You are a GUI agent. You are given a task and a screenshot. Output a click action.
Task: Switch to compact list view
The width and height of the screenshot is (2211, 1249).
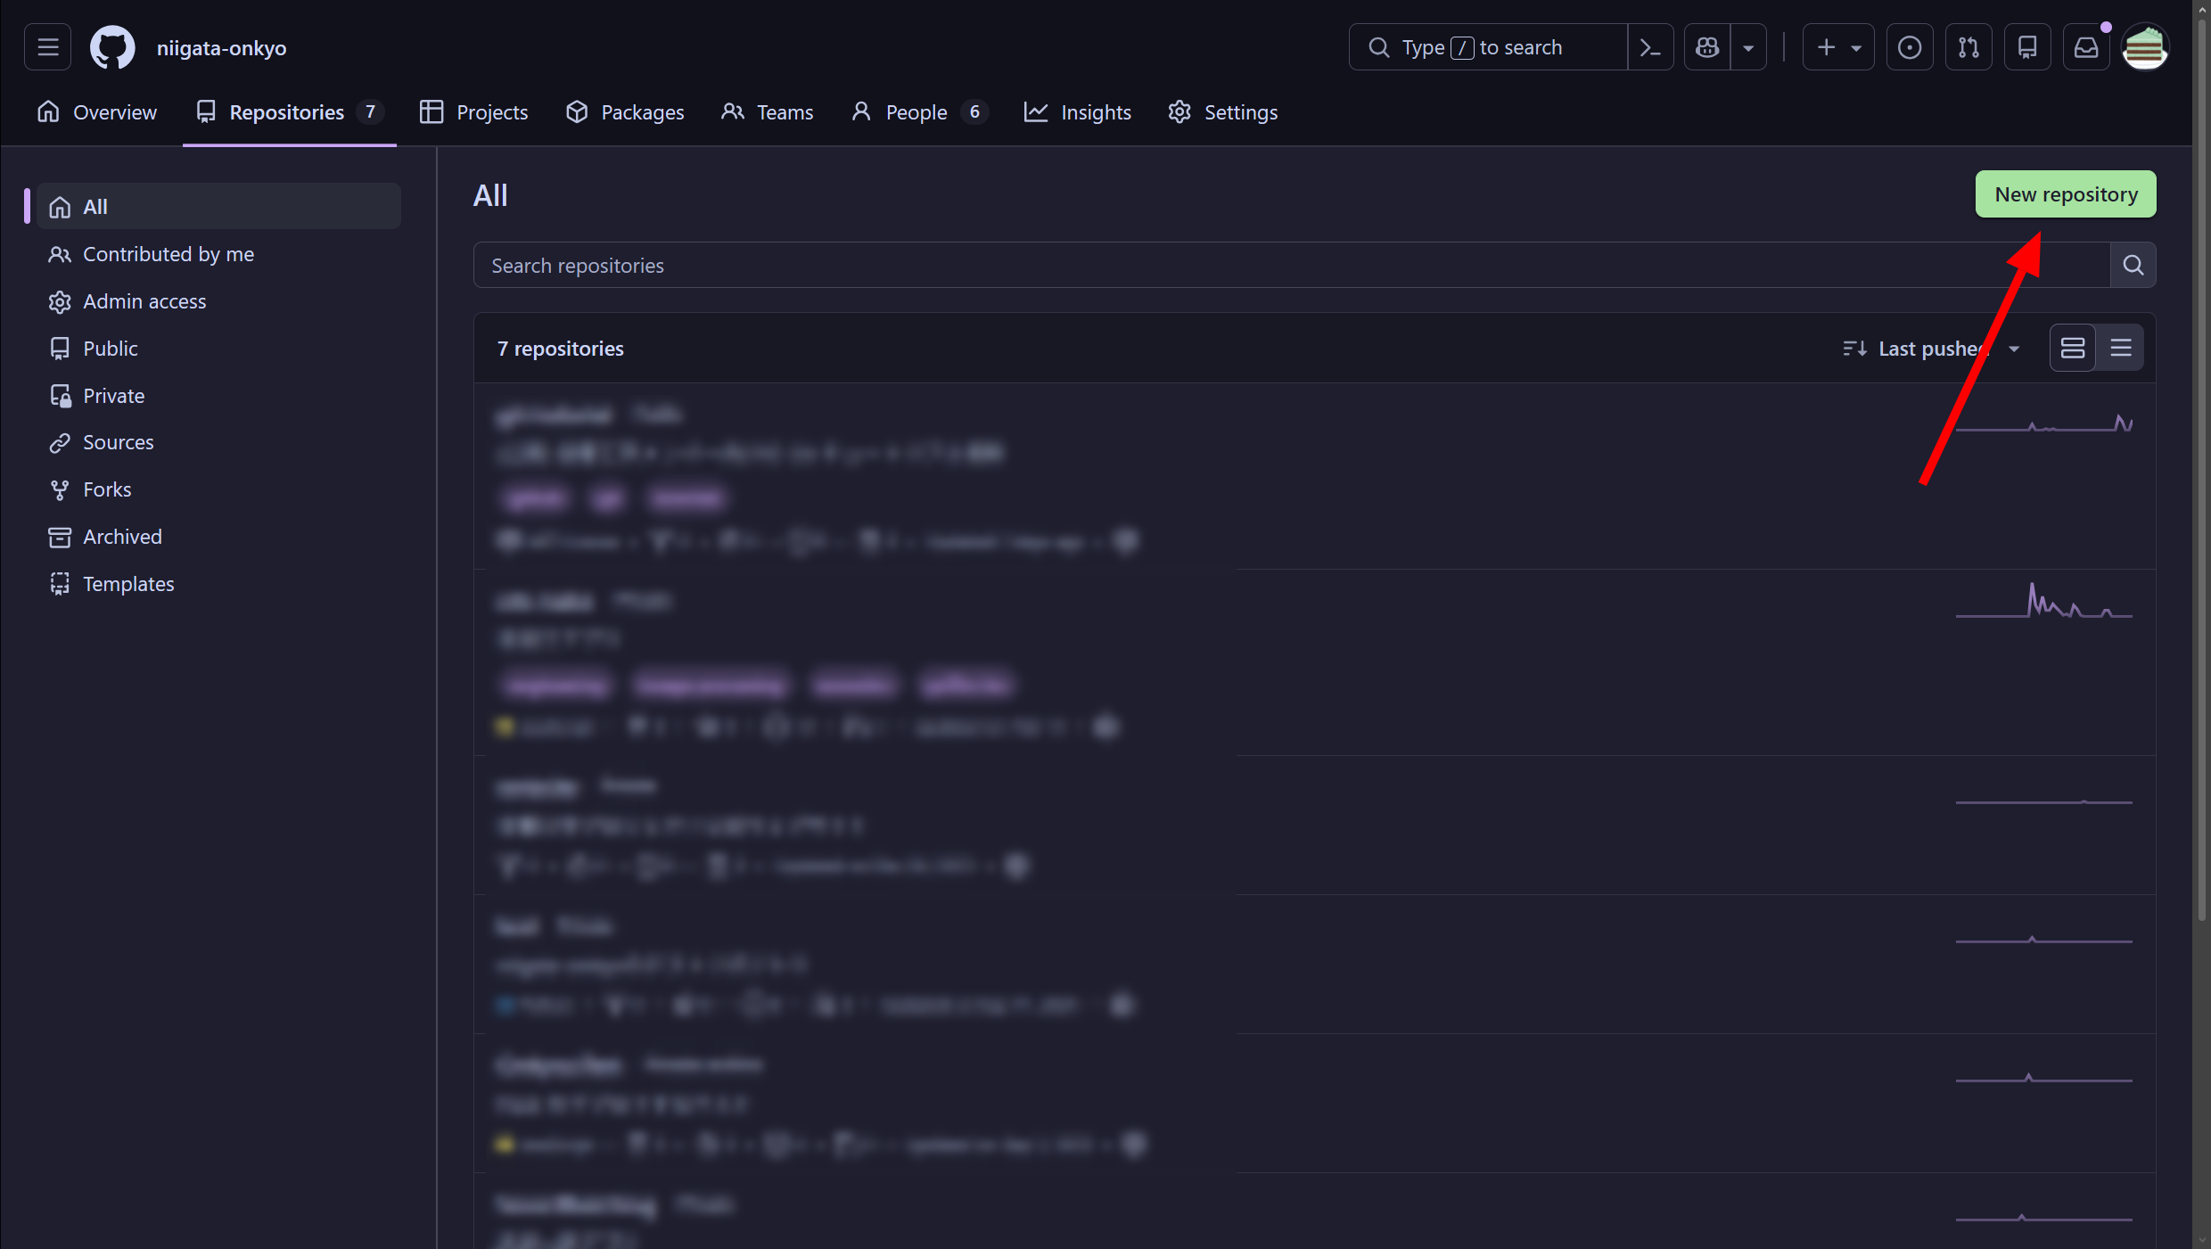click(2121, 349)
